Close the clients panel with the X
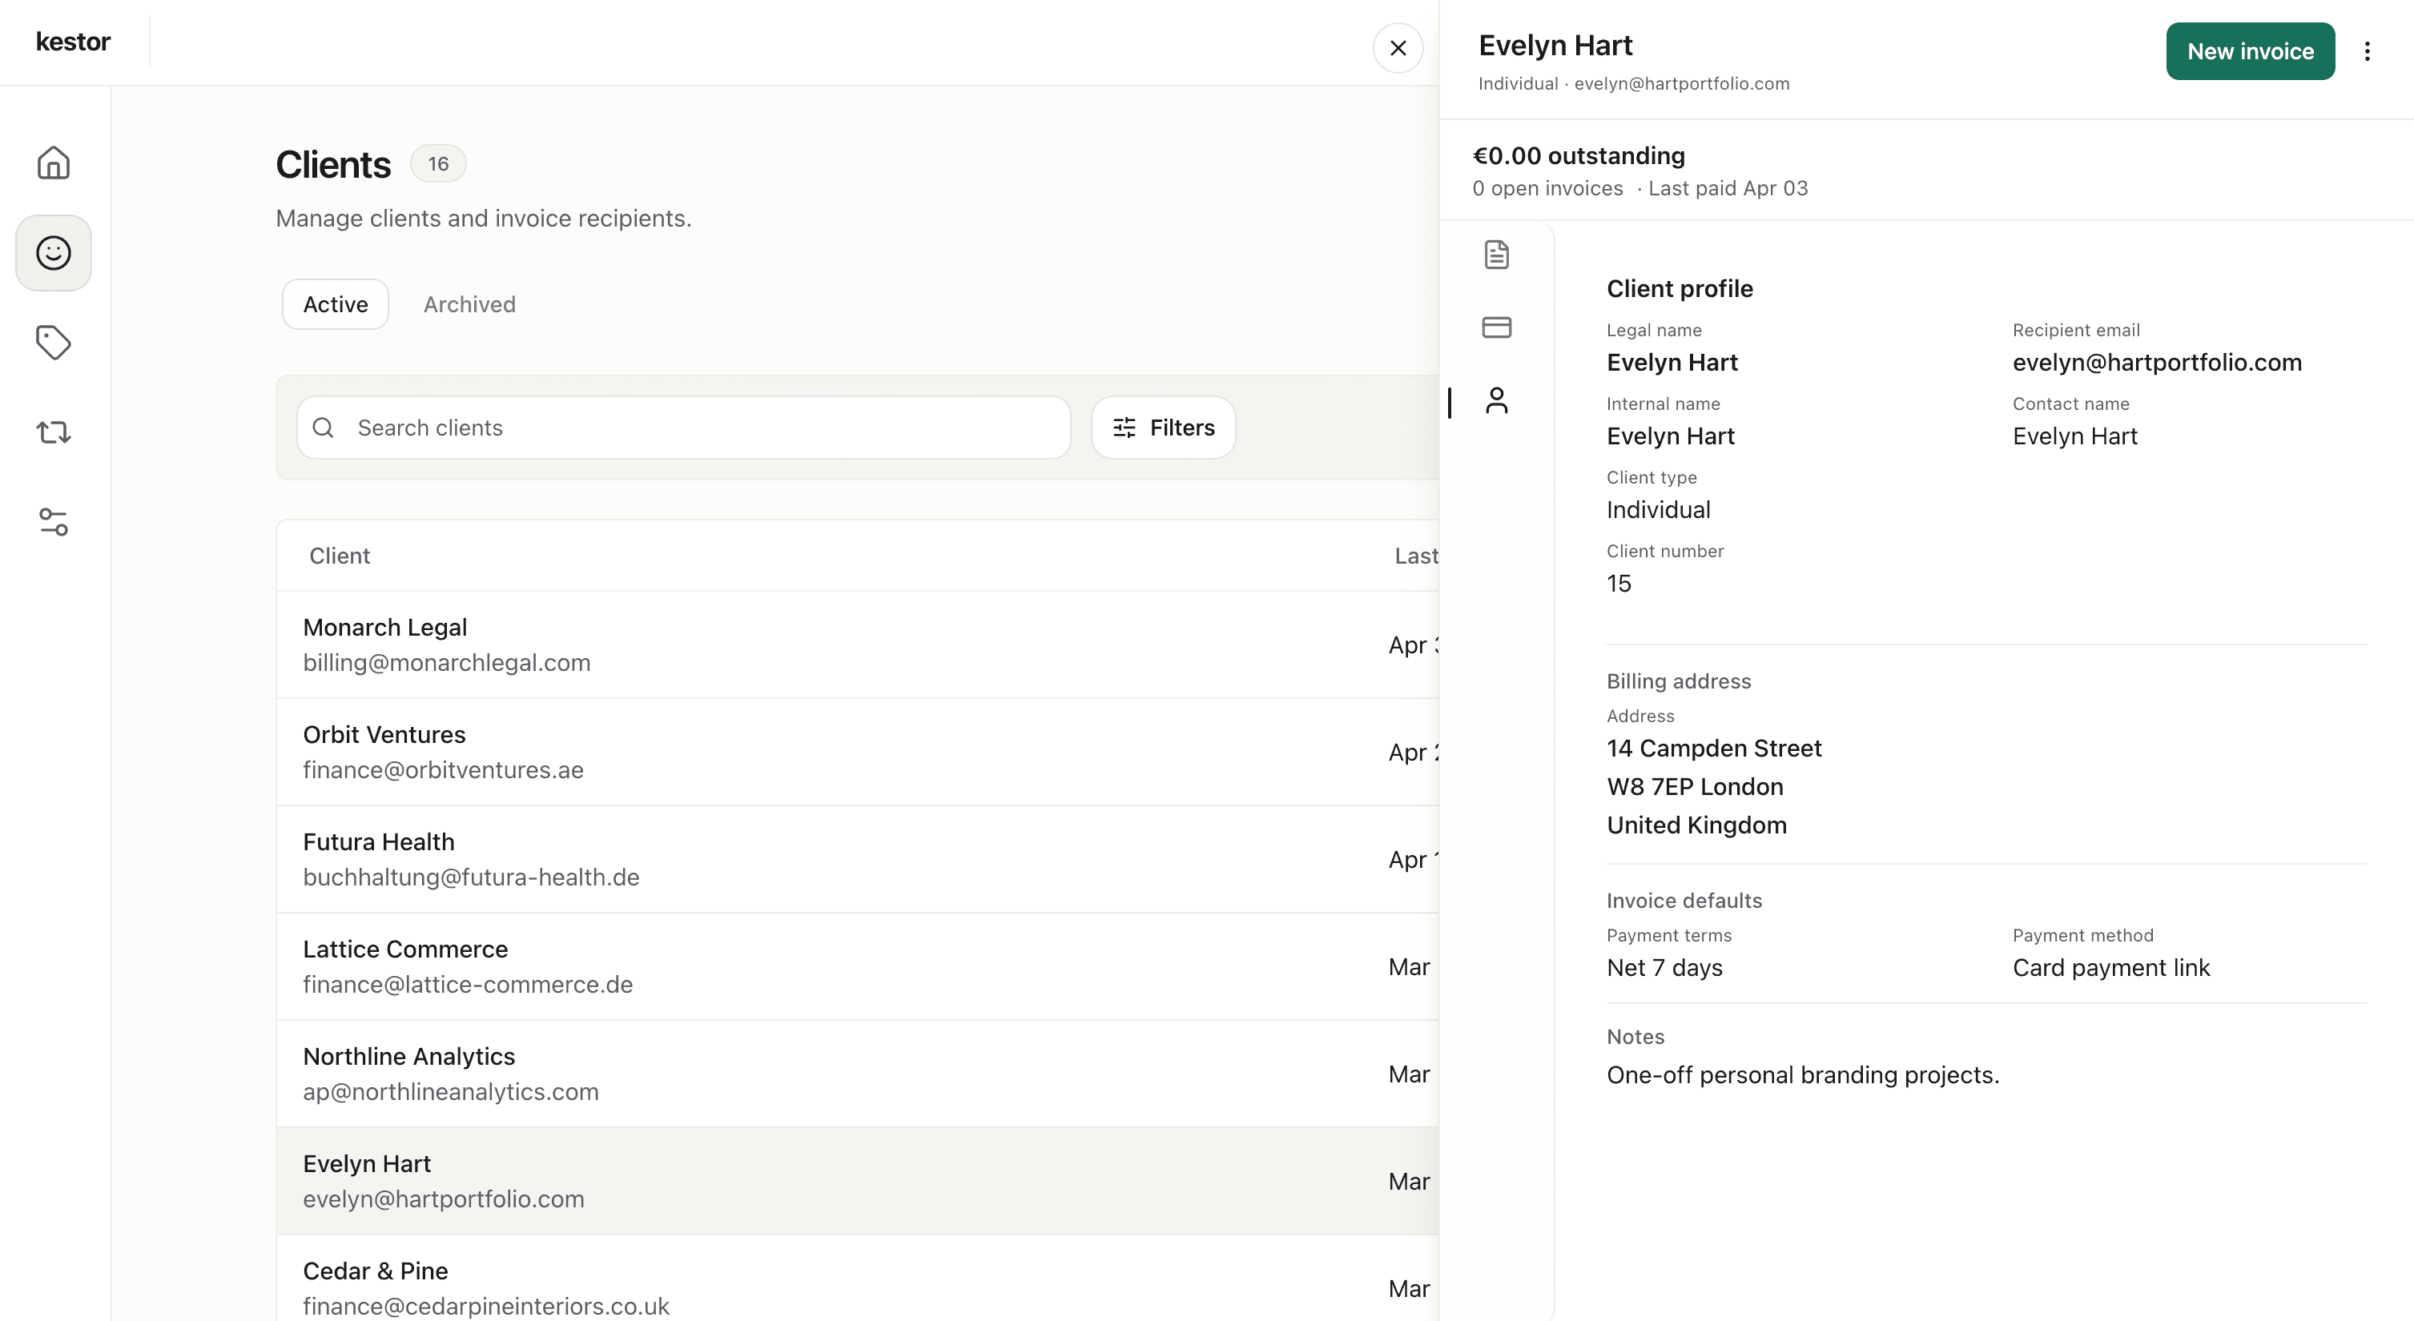Viewport: 2414px width, 1321px height. [1398, 48]
